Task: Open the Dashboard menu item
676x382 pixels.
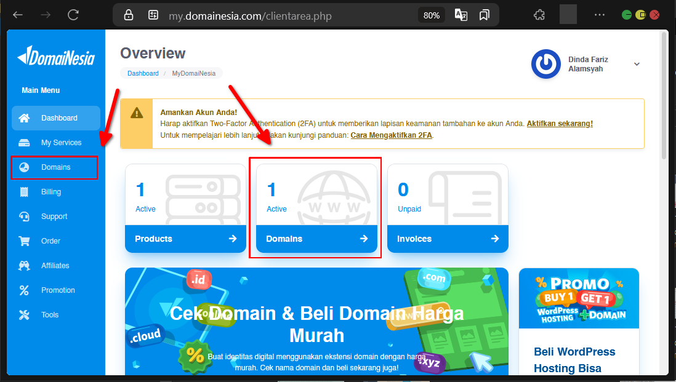Action: [56, 118]
